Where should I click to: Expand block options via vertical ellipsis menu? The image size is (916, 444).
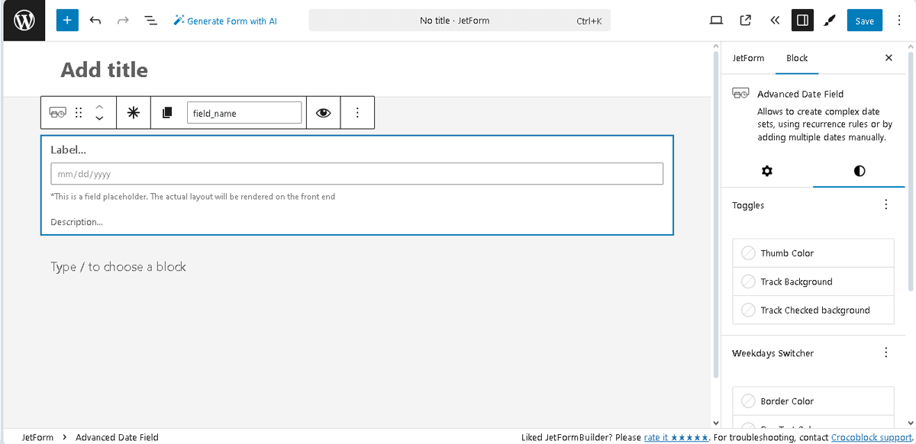pos(357,112)
